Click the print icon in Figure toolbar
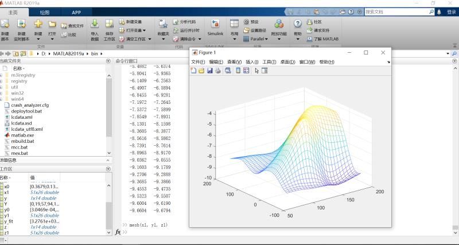The height and width of the screenshot is (245, 459). point(218,71)
